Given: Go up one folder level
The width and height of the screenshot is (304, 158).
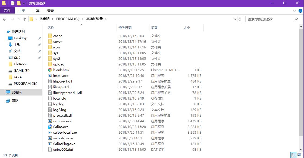Looking at the screenshot, I should pos(25,19).
